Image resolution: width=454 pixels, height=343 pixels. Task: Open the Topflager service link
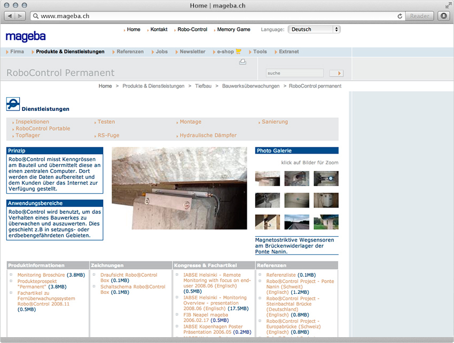tap(28, 135)
